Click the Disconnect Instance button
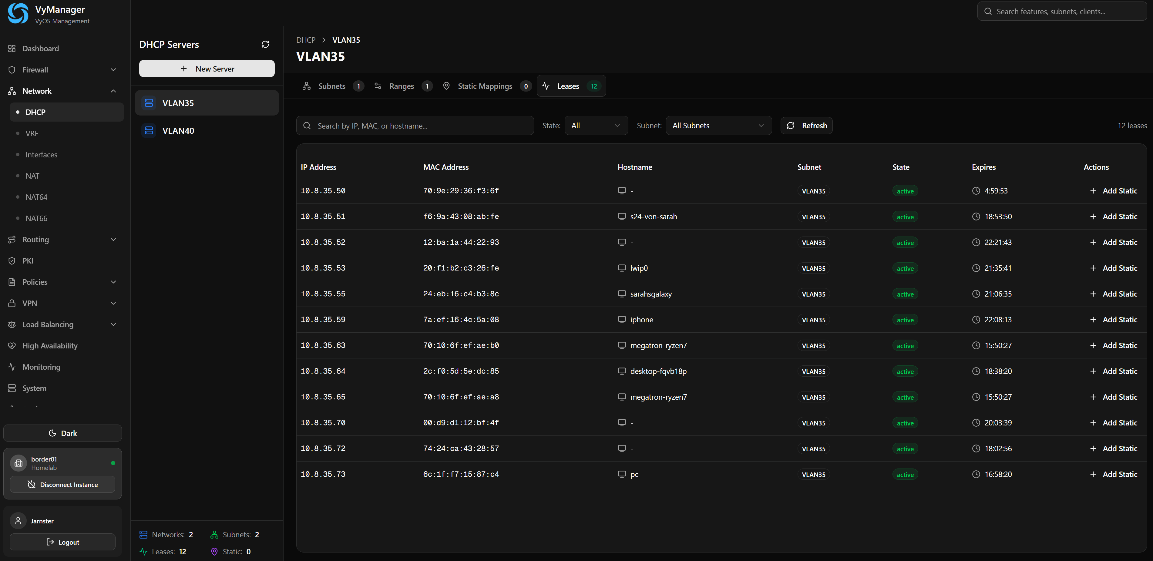This screenshot has width=1153, height=561. [x=62, y=485]
